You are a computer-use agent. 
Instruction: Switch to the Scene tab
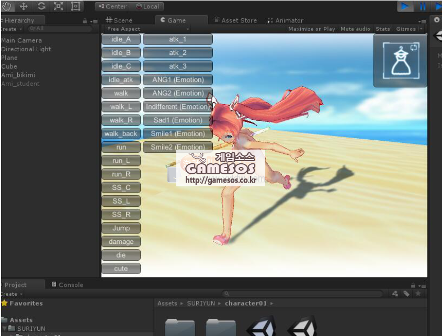[x=119, y=20]
